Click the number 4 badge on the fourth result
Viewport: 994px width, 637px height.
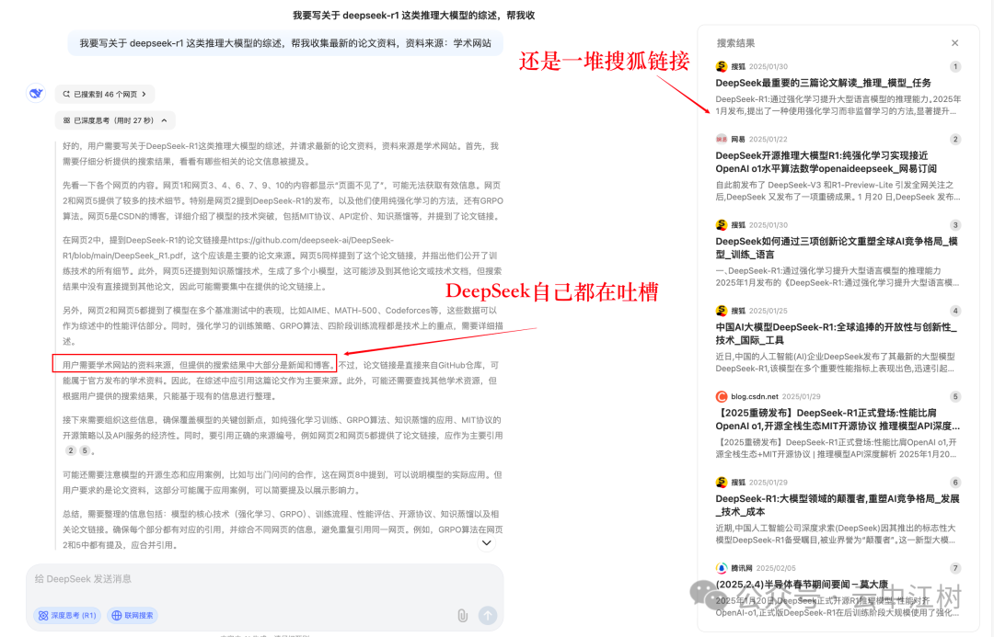955,311
